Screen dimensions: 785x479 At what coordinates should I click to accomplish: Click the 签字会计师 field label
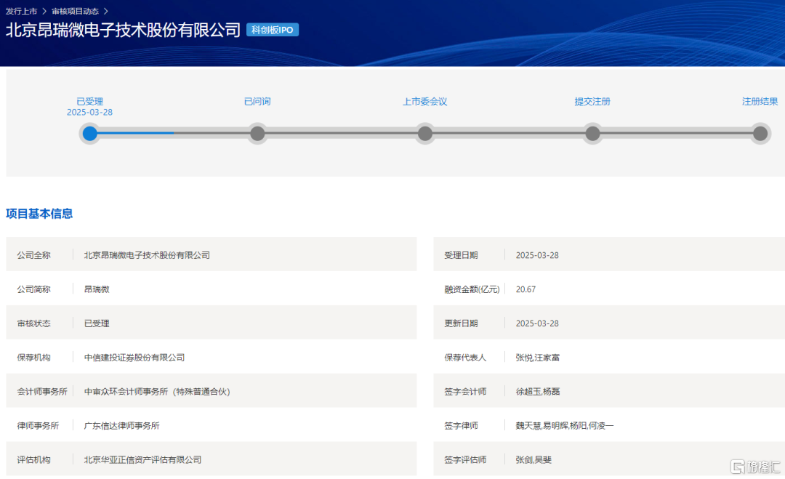coord(465,391)
